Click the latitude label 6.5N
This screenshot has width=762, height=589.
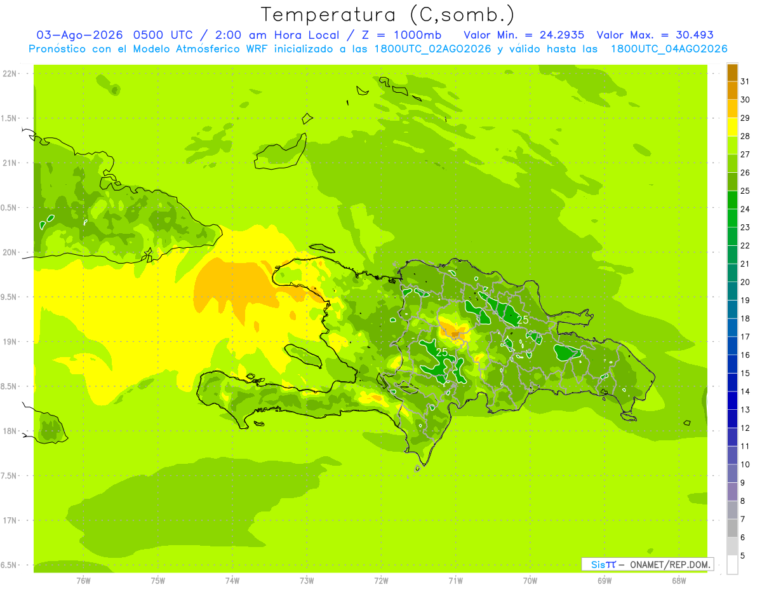(10, 565)
